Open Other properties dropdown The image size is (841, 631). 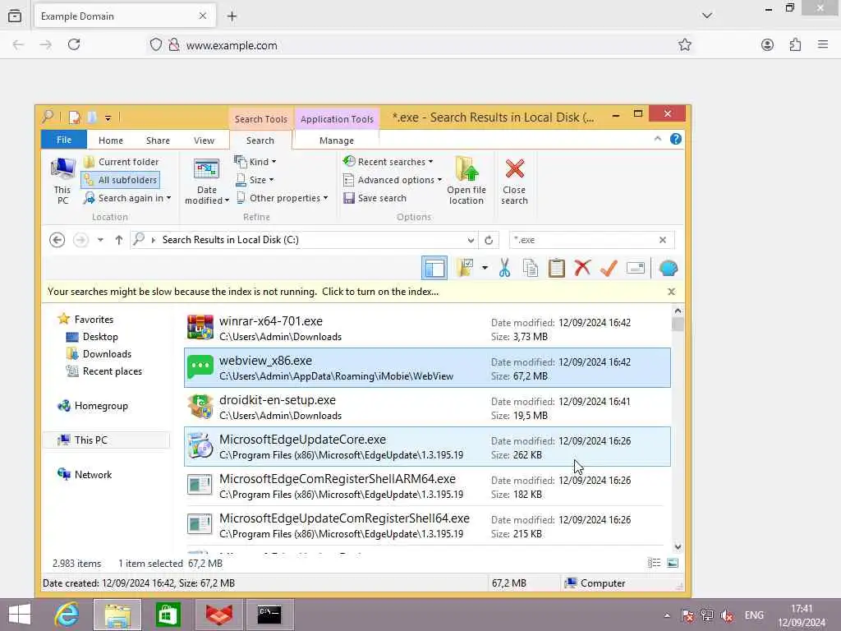283,198
